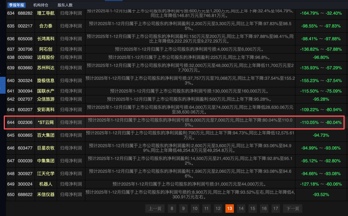Select change range -164.79% ~ -32.40%

(321, 13)
